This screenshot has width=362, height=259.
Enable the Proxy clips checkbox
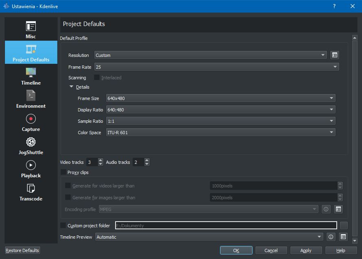click(63, 172)
